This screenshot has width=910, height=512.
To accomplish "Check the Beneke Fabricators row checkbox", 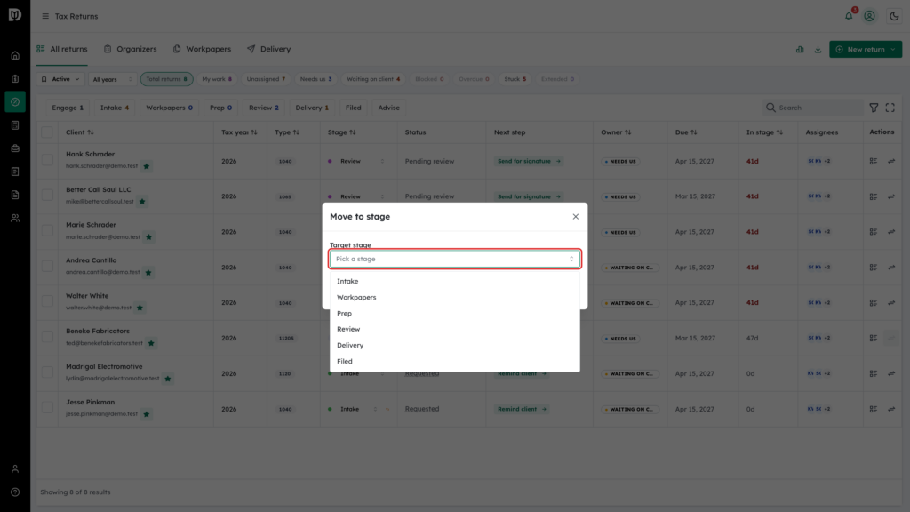I will click(47, 337).
